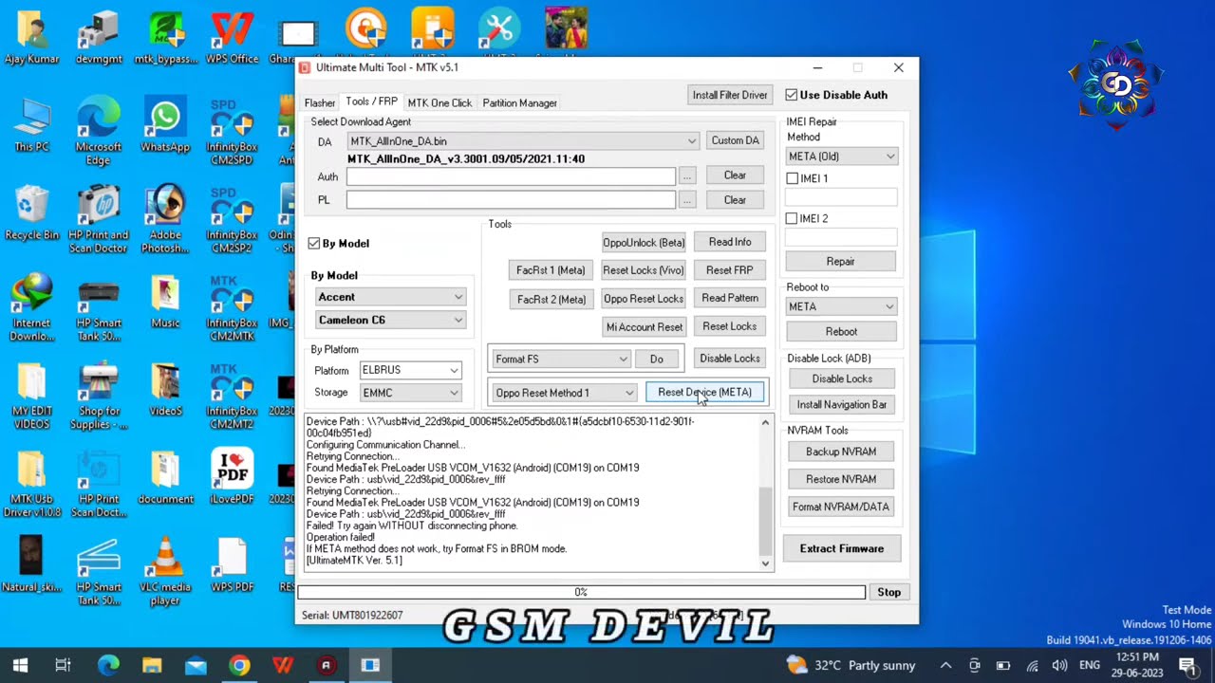Click the 0% progress bar

(581, 592)
